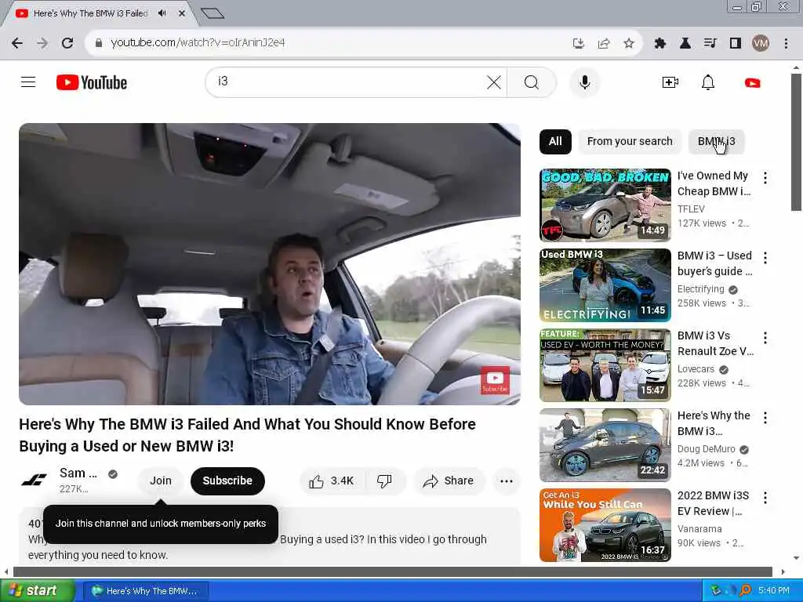Play the Used EV Worth The Money thumbnail

click(x=605, y=365)
